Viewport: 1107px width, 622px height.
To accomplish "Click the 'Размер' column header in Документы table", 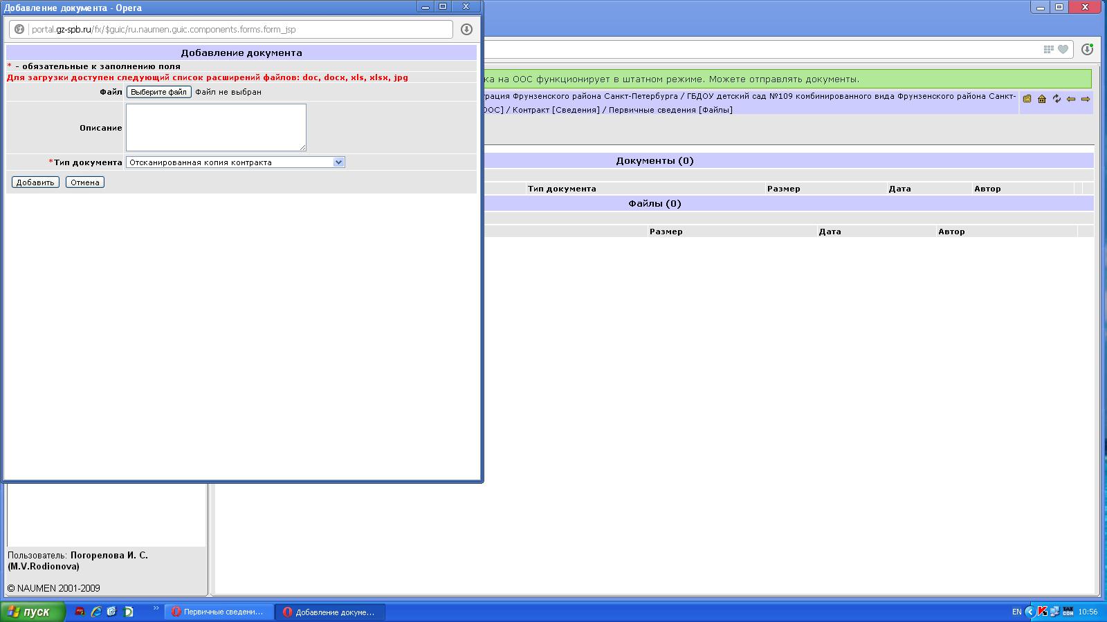I will 784,189.
